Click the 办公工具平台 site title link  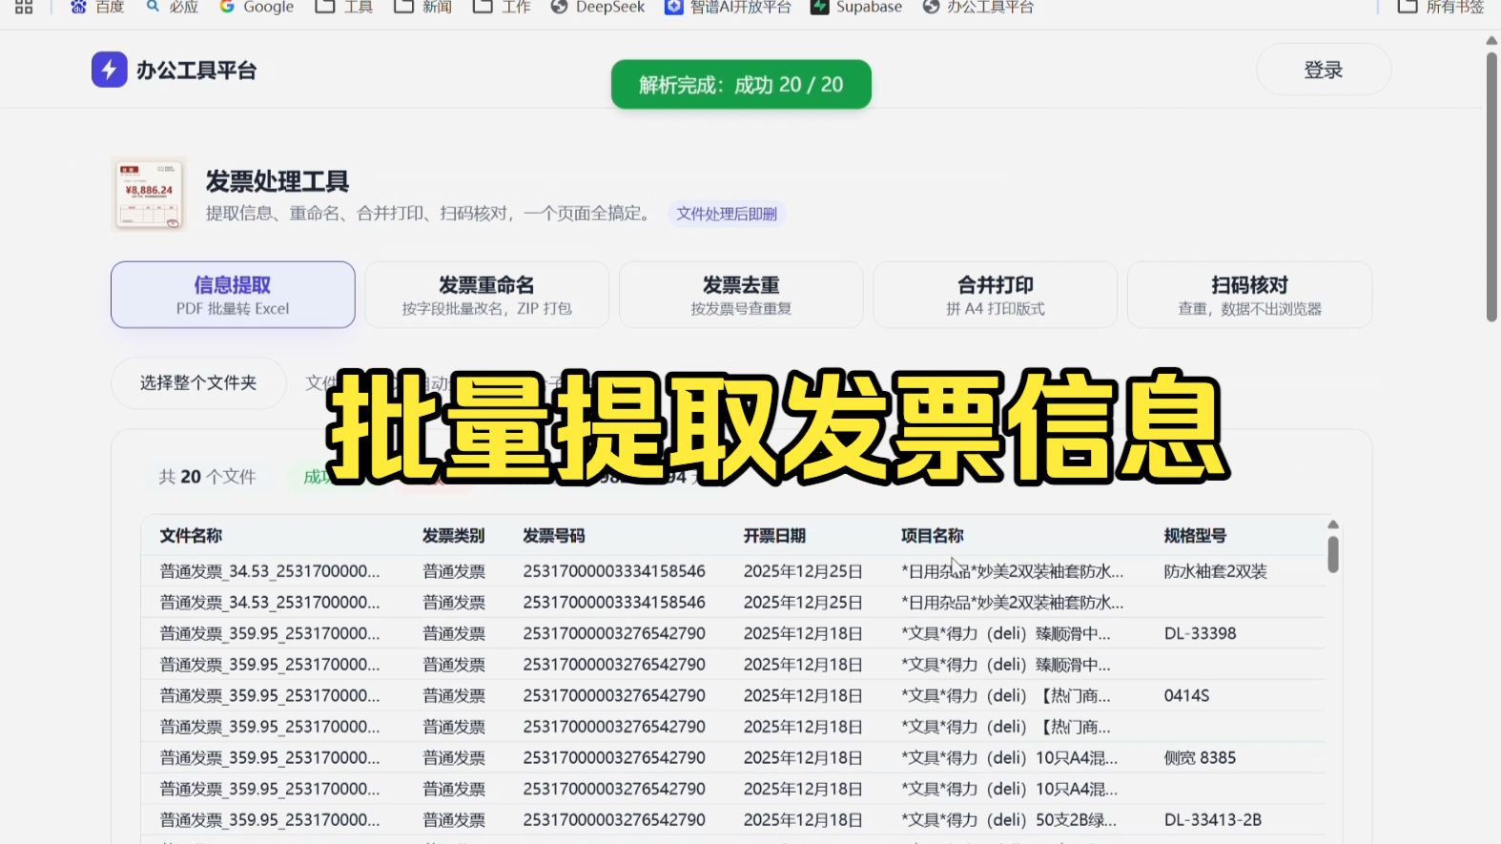click(x=196, y=71)
